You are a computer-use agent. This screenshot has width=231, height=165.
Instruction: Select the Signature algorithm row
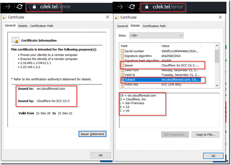160,56
